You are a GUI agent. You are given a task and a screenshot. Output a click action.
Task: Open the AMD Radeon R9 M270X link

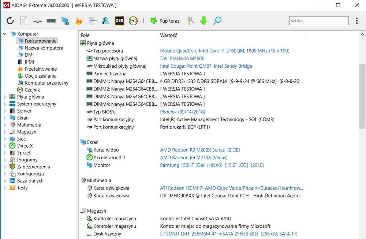(x=194, y=157)
